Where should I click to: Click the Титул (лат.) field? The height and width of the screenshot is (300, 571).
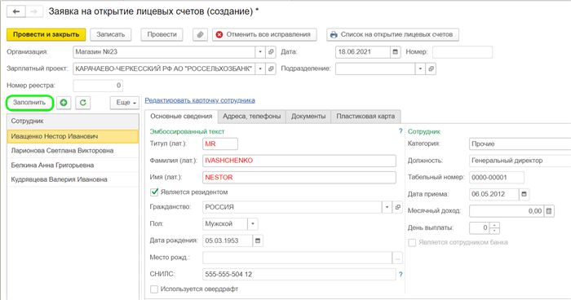[x=220, y=143]
